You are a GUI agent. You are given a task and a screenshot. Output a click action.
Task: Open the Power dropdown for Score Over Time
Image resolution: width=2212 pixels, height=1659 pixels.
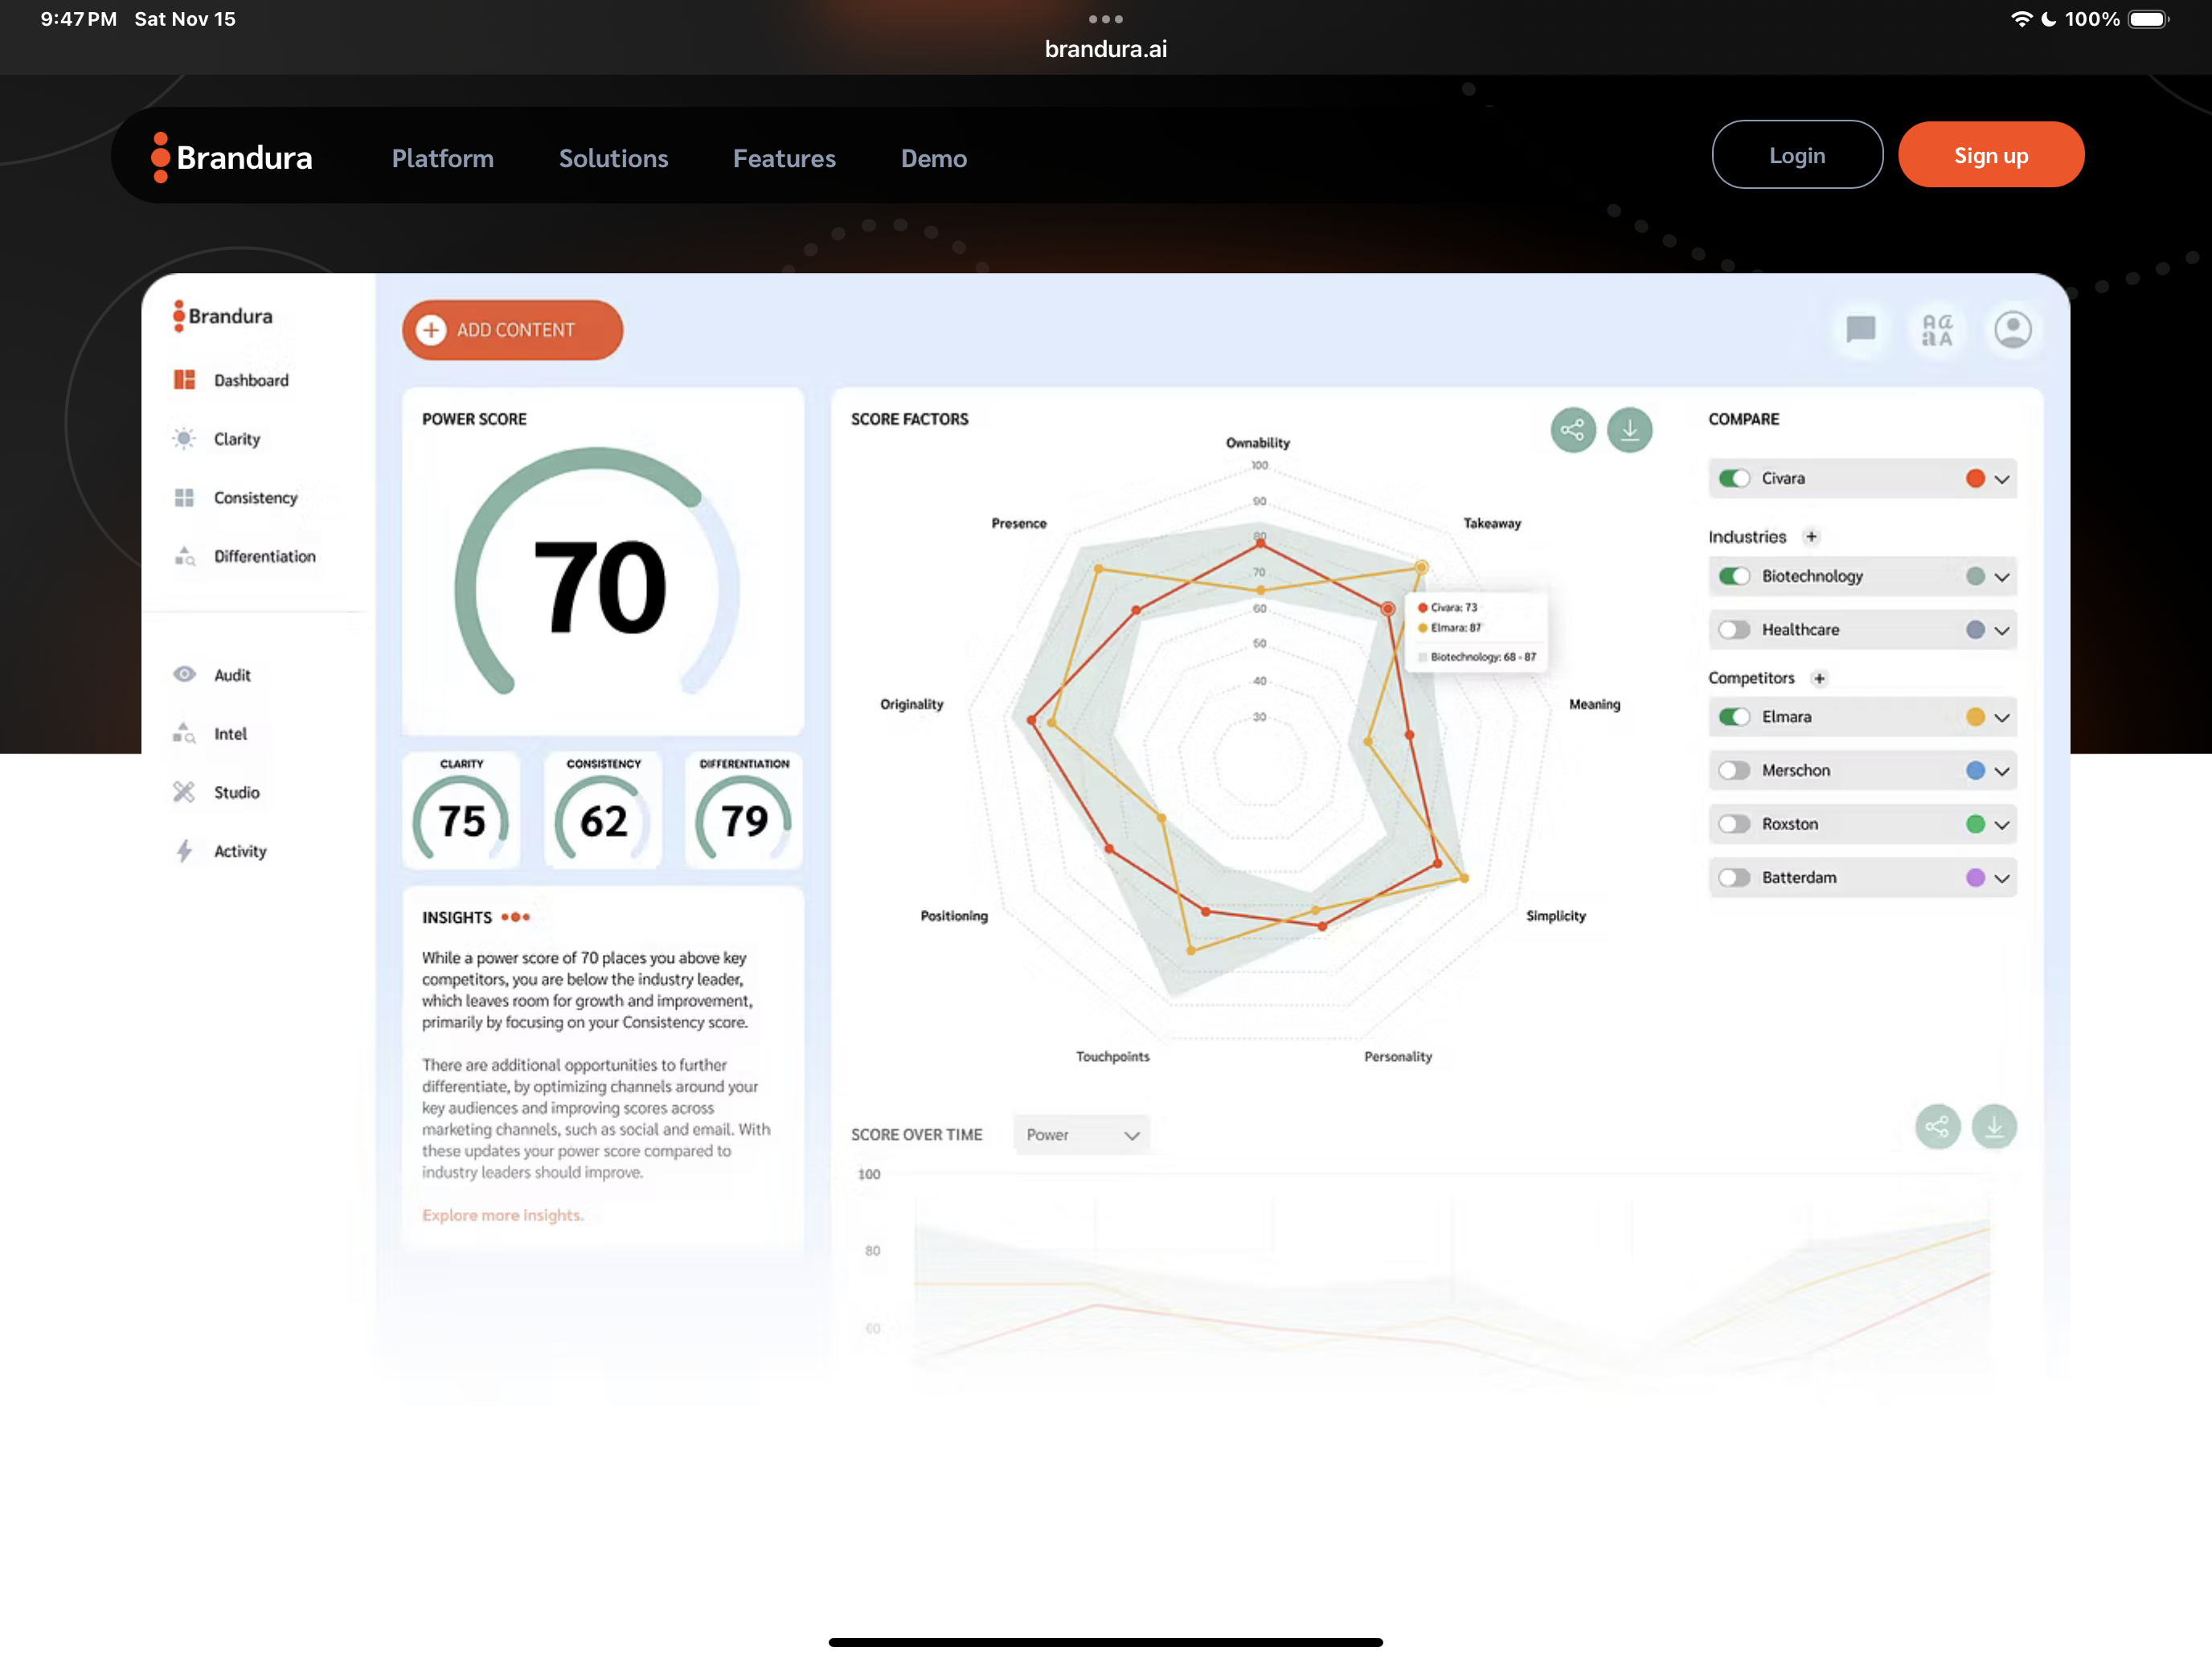pyautogui.click(x=1081, y=1135)
